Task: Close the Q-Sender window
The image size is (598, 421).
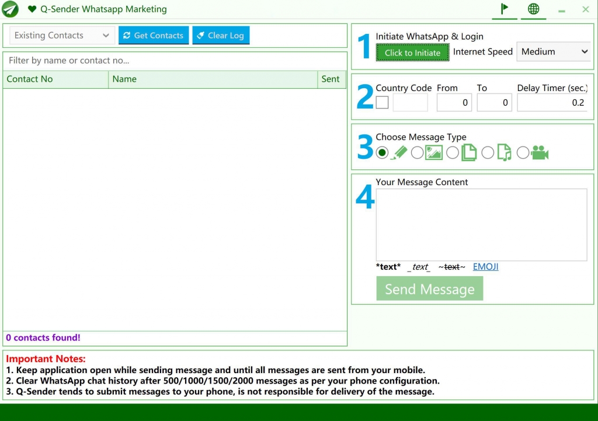Action: pos(586,9)
